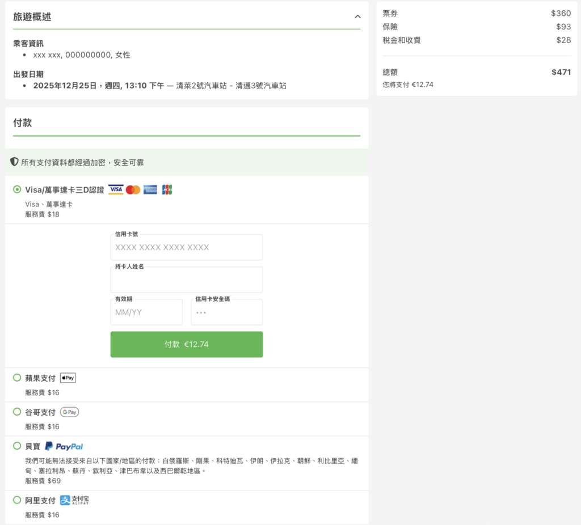Click the Apple Pay badge icon

pos(68,377)
